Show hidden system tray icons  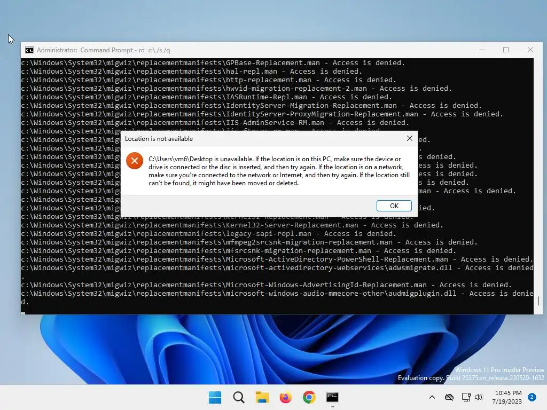click(432, 397)
